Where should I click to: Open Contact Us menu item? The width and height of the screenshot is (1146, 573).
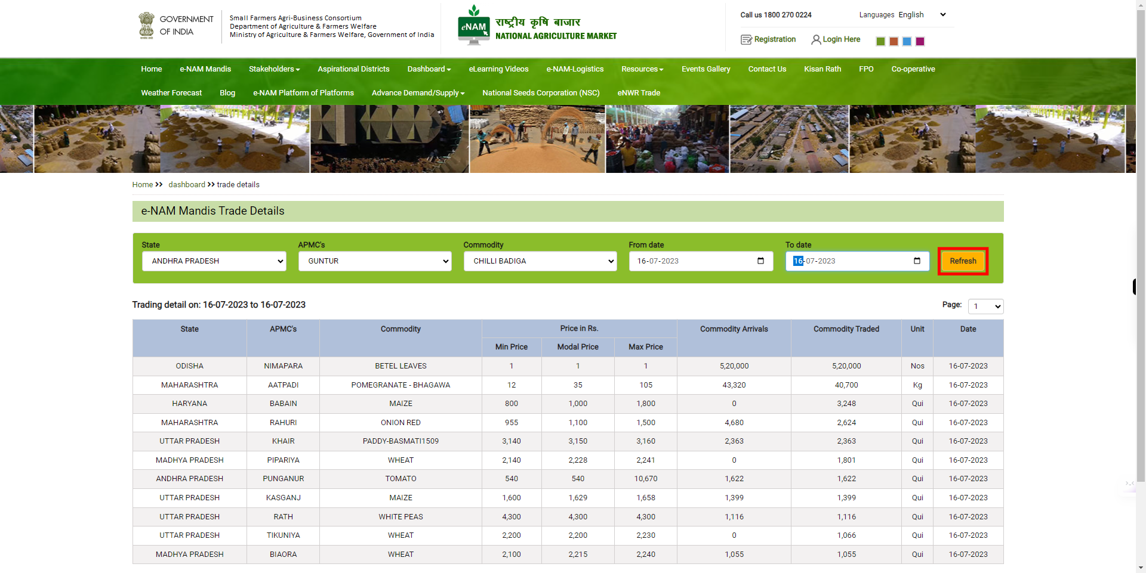tap(767, 69)
